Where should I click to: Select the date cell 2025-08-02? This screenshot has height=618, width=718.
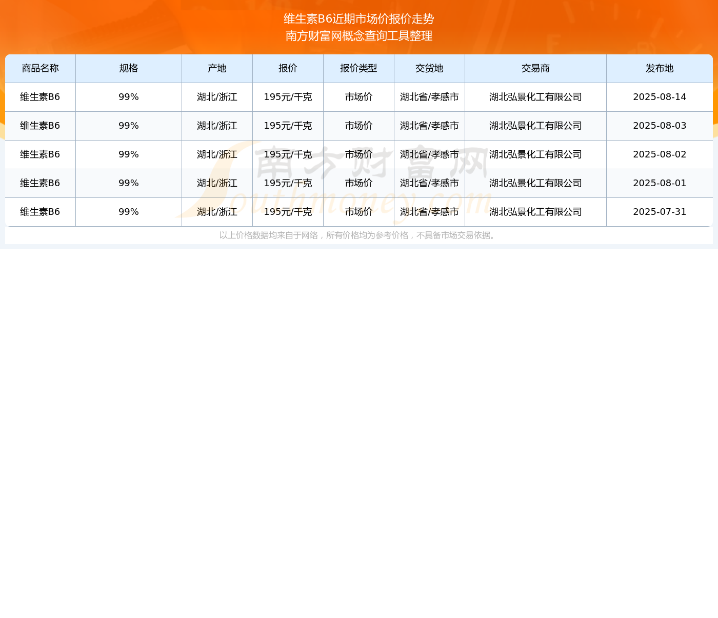pos(660,154)
